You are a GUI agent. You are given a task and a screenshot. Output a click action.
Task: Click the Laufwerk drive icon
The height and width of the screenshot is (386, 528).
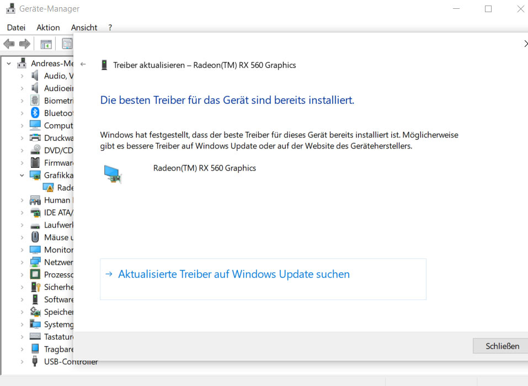(35, 225)
